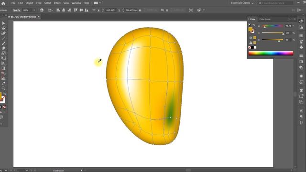Click the out-of-gamut warning triangle
306x172 pixels.
coord(251,43)
